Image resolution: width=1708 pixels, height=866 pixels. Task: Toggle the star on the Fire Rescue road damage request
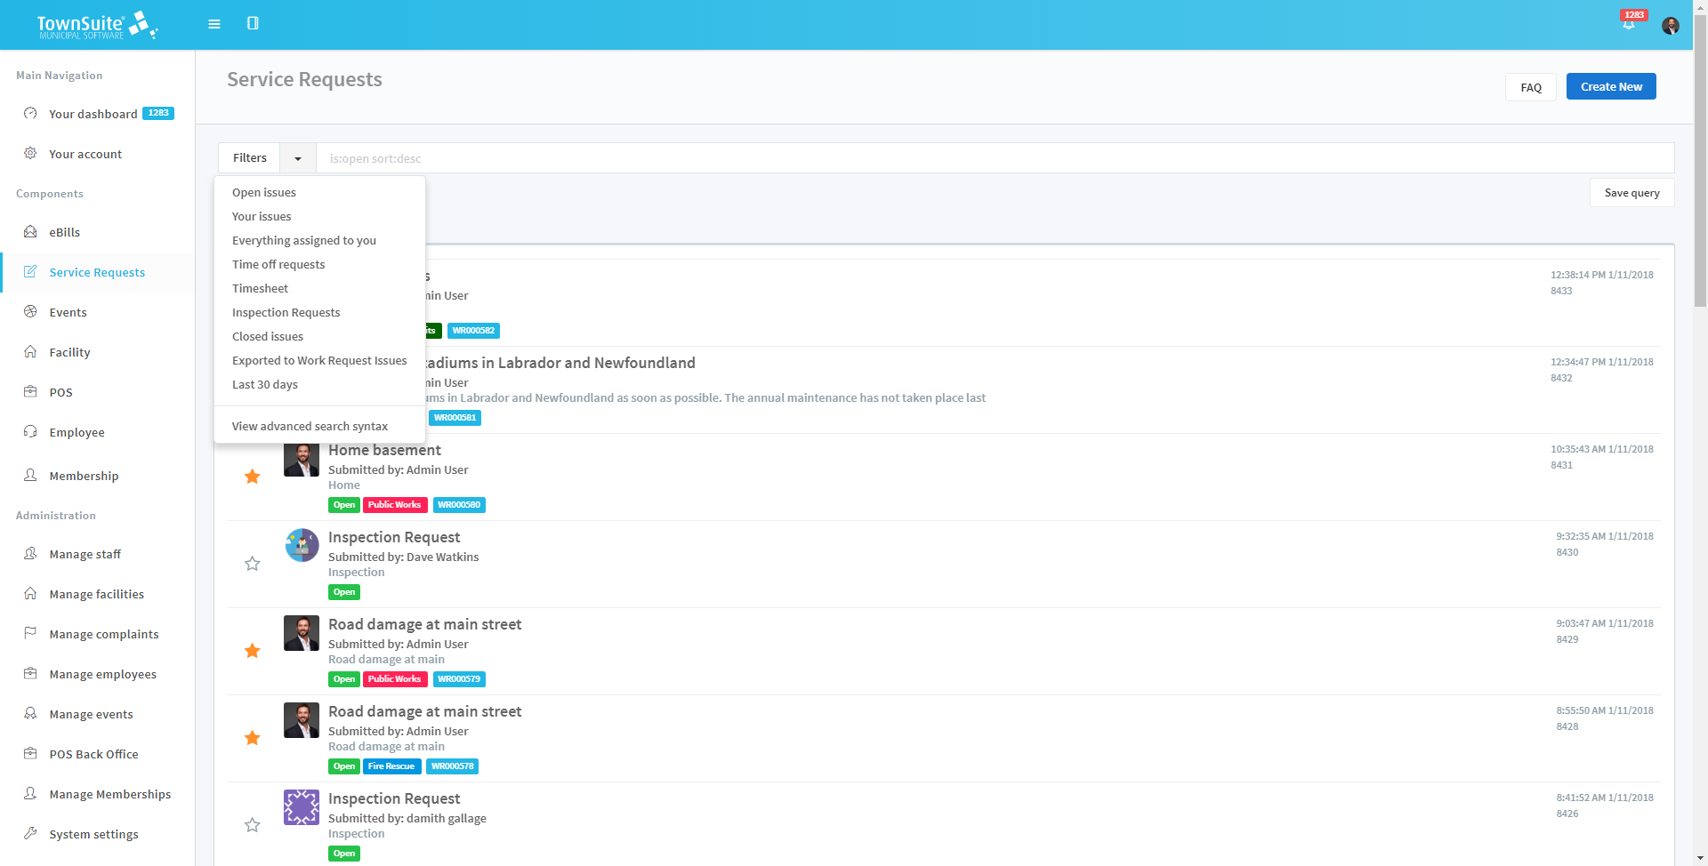[252, 737]
